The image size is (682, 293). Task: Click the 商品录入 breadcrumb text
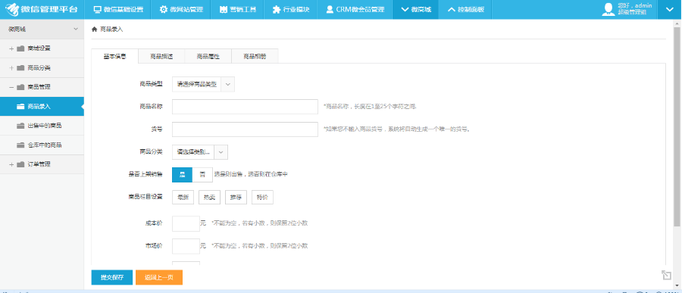tap(111, 29)
